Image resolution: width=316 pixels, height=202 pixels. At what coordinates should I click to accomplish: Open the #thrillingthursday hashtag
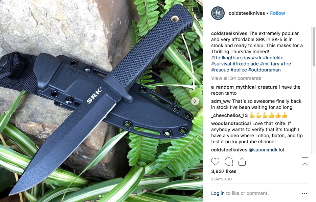pyautogui.click(x=230, y=58)
